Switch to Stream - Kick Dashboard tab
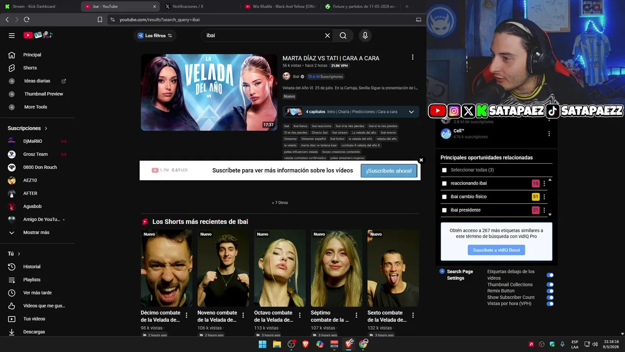The width and height of the screenshot is (625, 352). (40, 6)
